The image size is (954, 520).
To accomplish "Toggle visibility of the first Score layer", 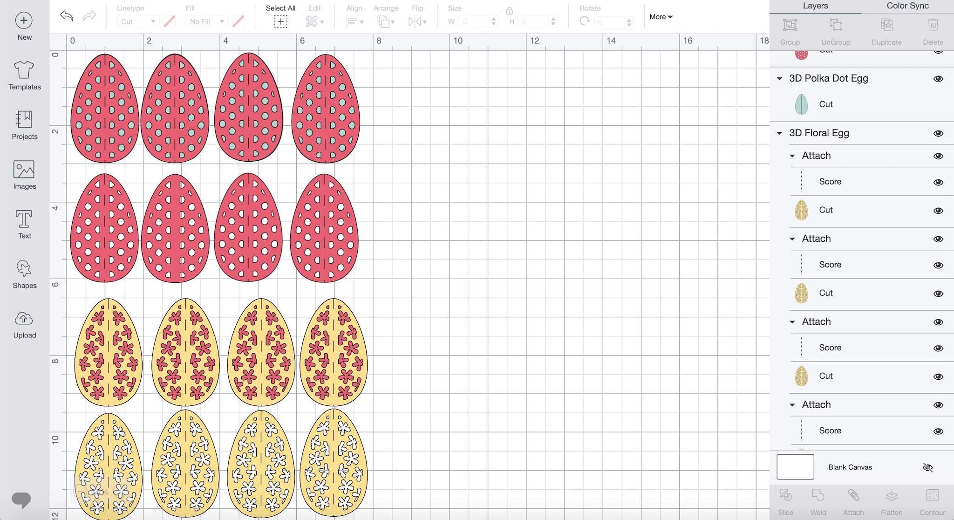I will coord(940,181).
